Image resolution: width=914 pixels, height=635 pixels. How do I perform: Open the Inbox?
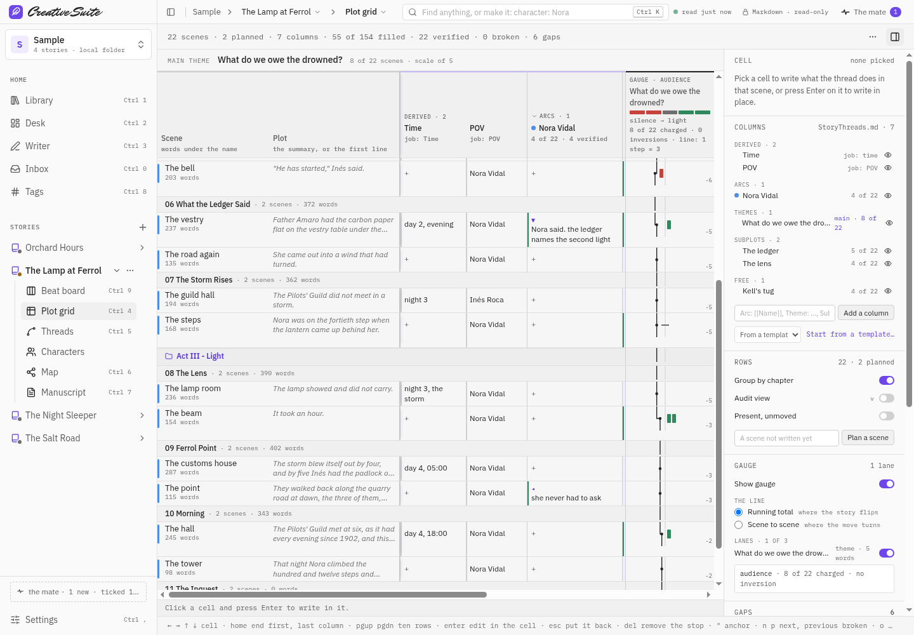coord(79,169)
